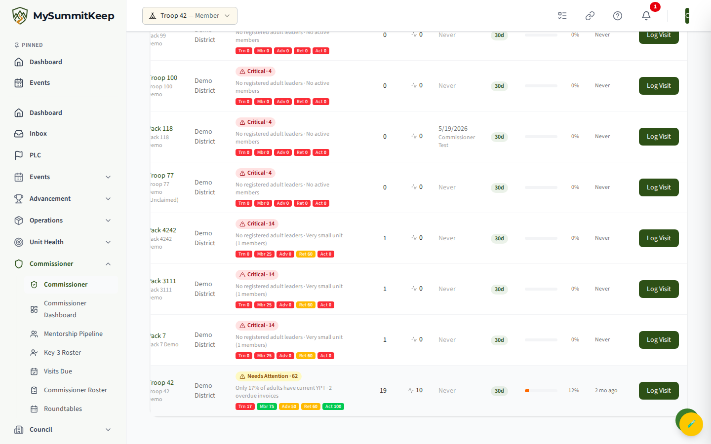The height and width of the screenshot is (444, 711).
Task: Expand the Operations sidebar section
Action: [108, 221]
